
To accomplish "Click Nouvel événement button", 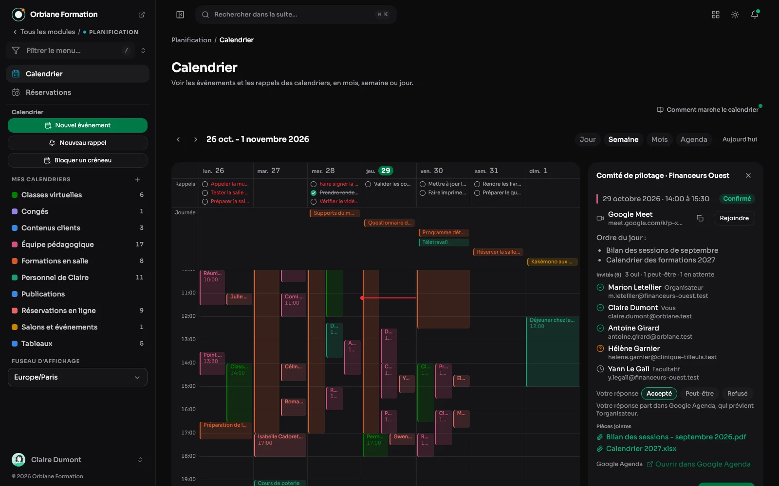I will pos(77,125).
